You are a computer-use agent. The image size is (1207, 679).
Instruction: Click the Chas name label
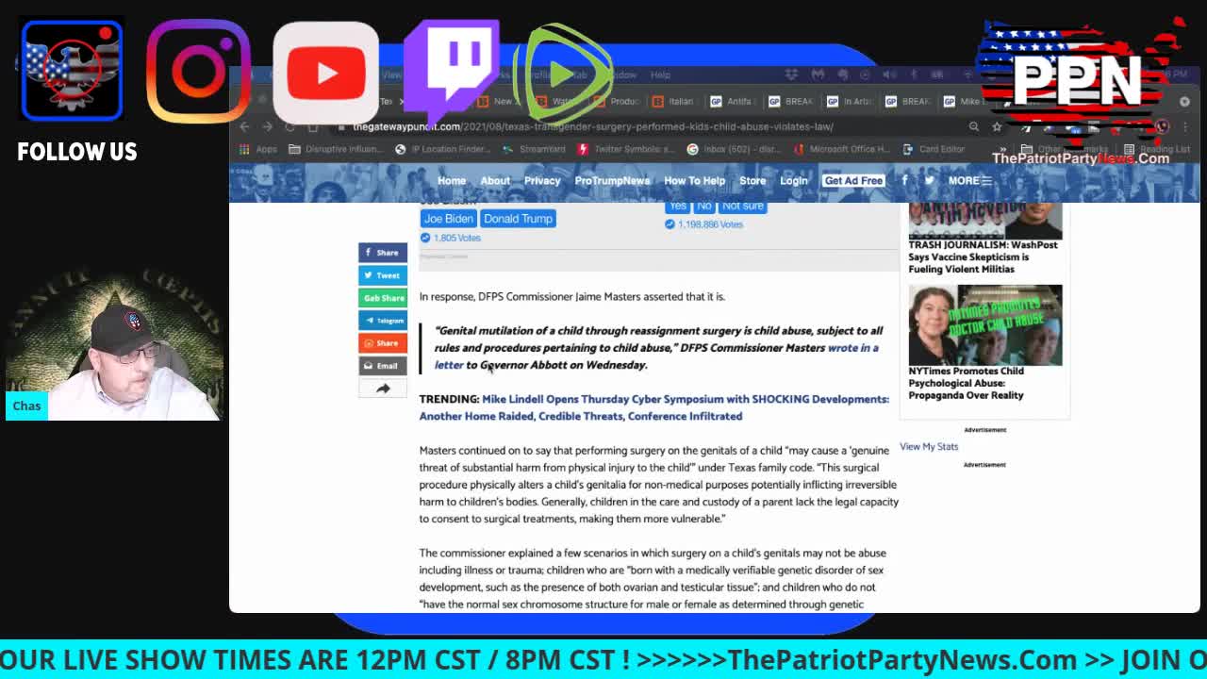26,406
